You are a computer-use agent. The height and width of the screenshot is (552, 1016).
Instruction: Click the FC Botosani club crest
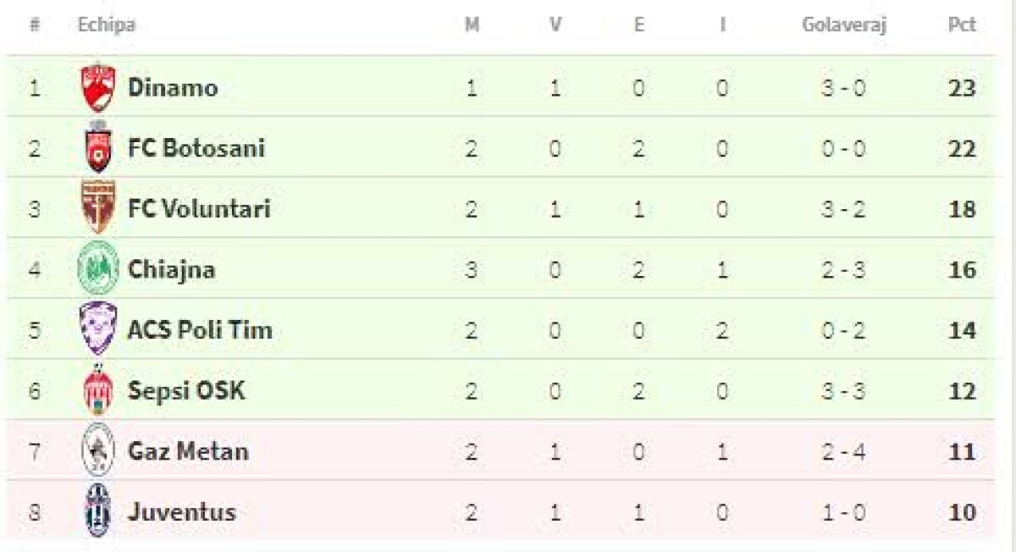pos(98,148)
